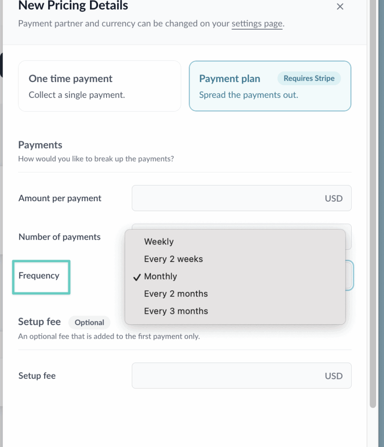Image resolution: width=384 pixels, height=447 pixels.
Task: Choose Every 2 months frequency
Action: [x=176, y=294]
